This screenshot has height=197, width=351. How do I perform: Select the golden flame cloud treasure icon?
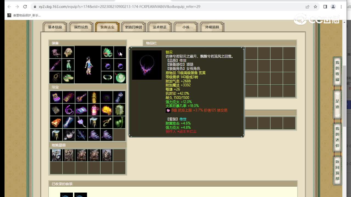tap(107, 110)
